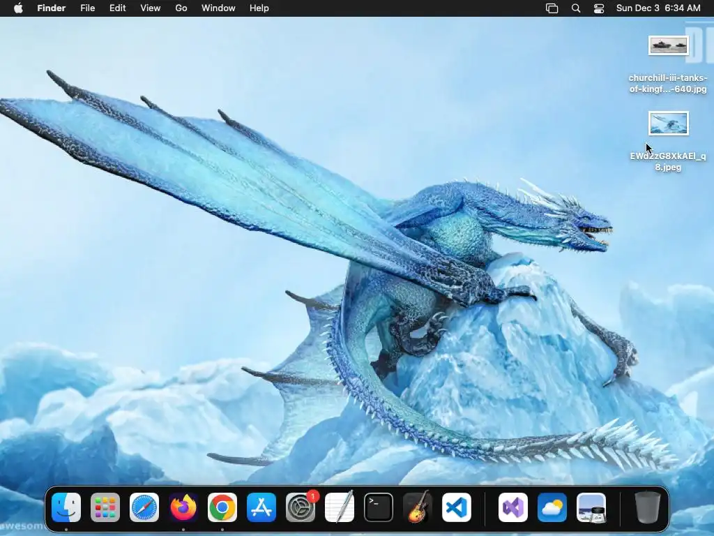Open the Apple menu
The image size is (714, 536).
pyautogui.click(x=18, y=8)
